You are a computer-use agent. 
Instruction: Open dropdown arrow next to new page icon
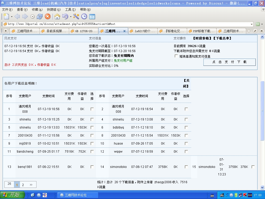click(12, 17)
